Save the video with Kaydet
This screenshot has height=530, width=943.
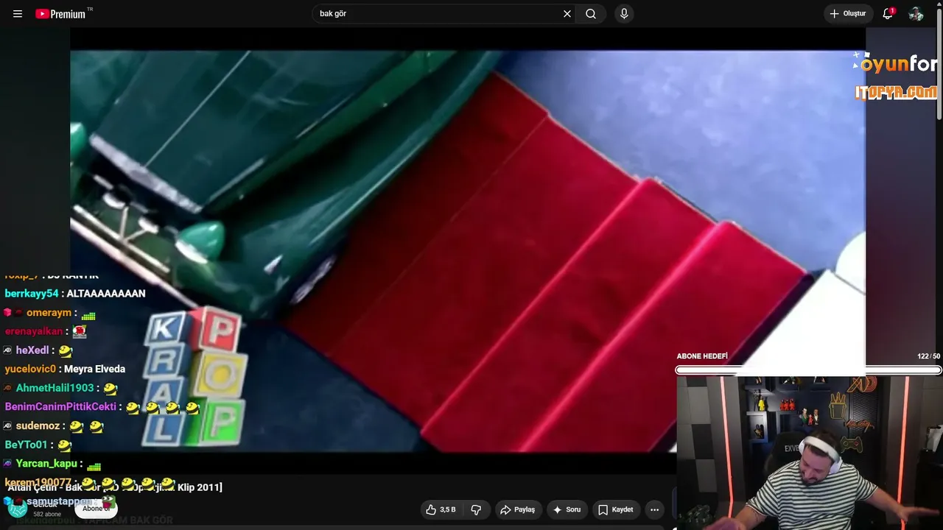point(615,509)
